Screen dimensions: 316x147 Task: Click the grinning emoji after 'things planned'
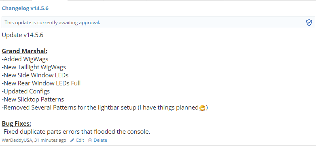click(x=202, y=108)
